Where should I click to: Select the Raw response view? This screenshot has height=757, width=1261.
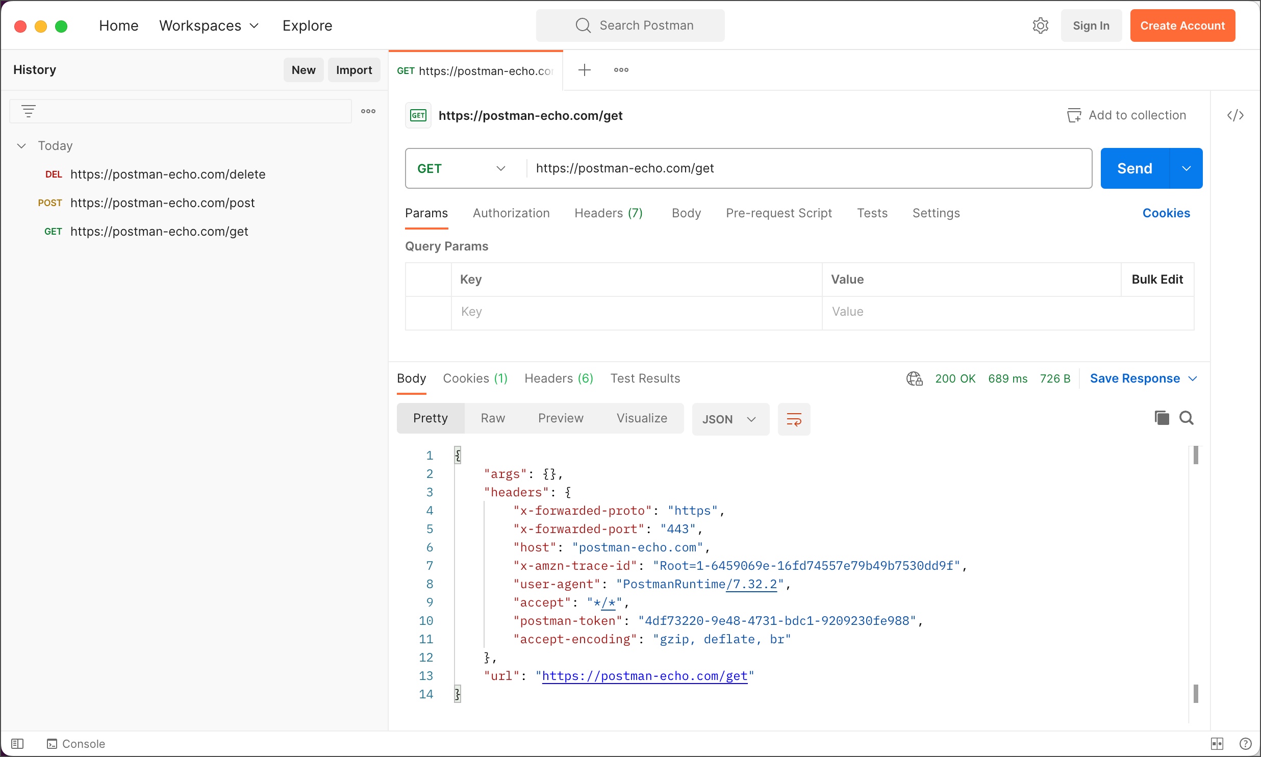click(493, 418)
